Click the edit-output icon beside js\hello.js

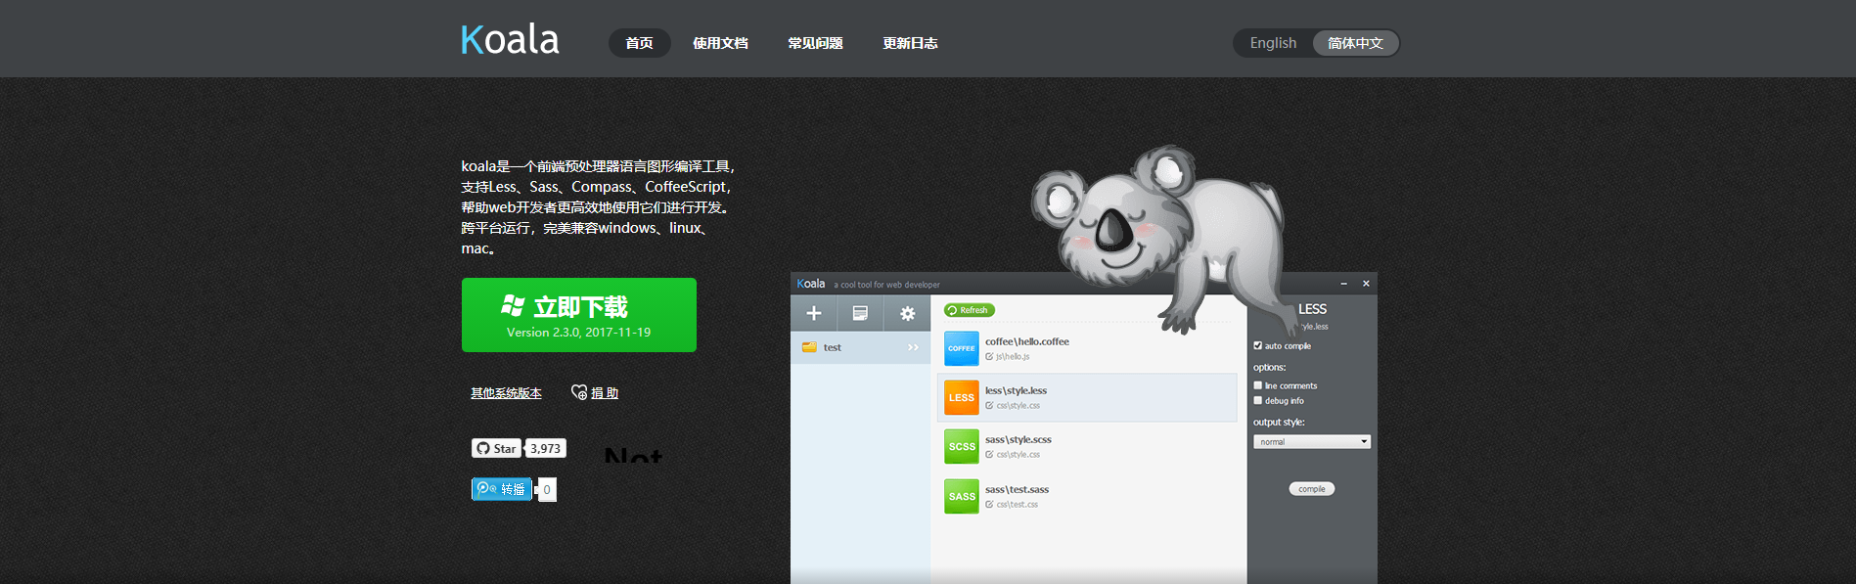(x=989, y=357)
